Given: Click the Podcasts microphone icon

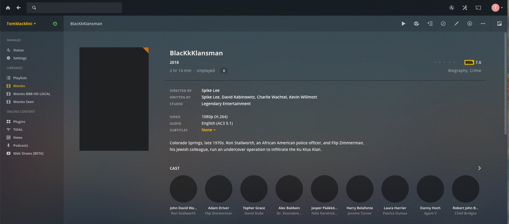Looking at the screenshot, I should (9, 146).
